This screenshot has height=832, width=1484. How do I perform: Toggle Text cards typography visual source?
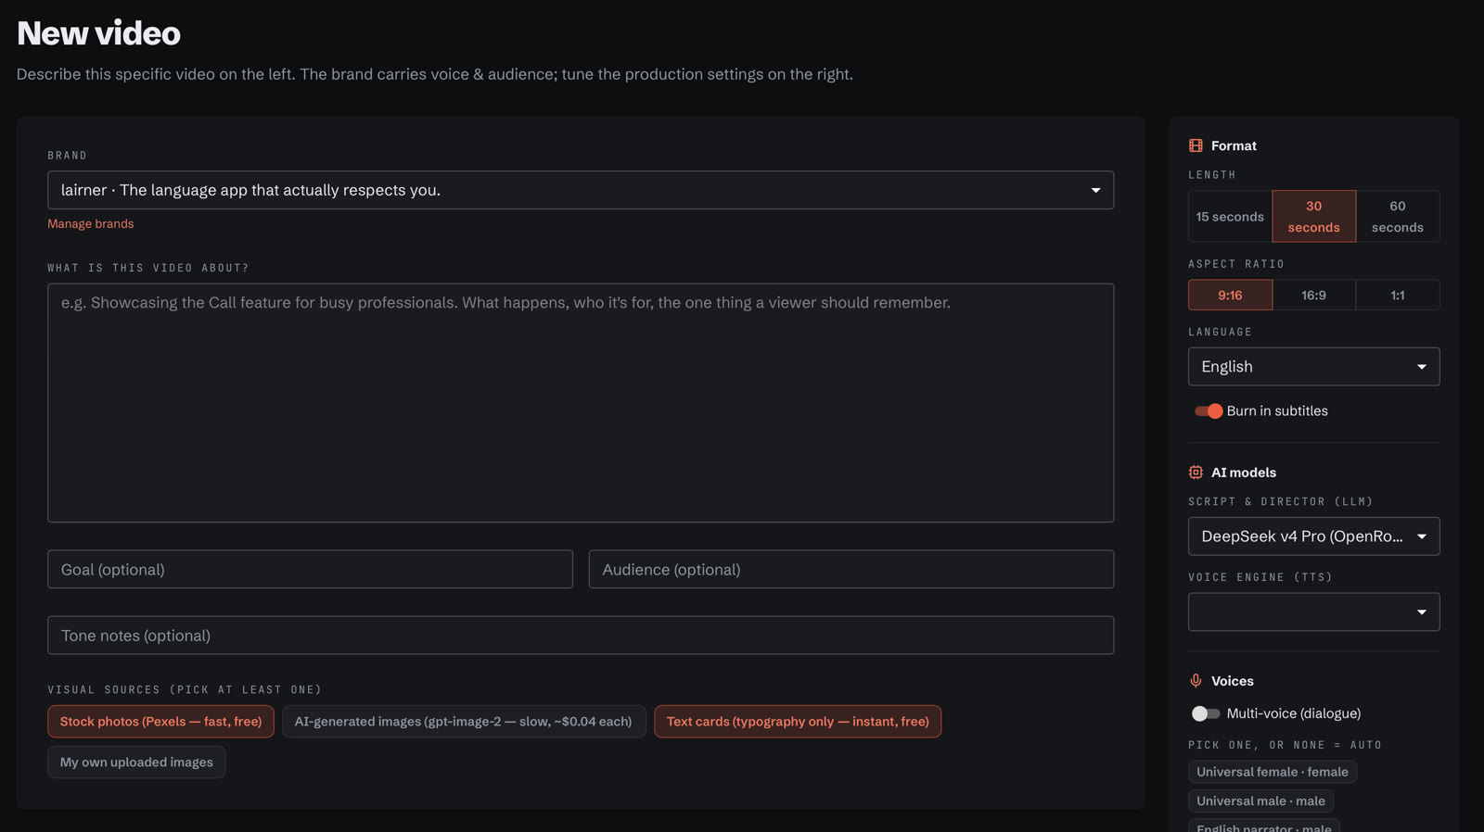point(798,722)
